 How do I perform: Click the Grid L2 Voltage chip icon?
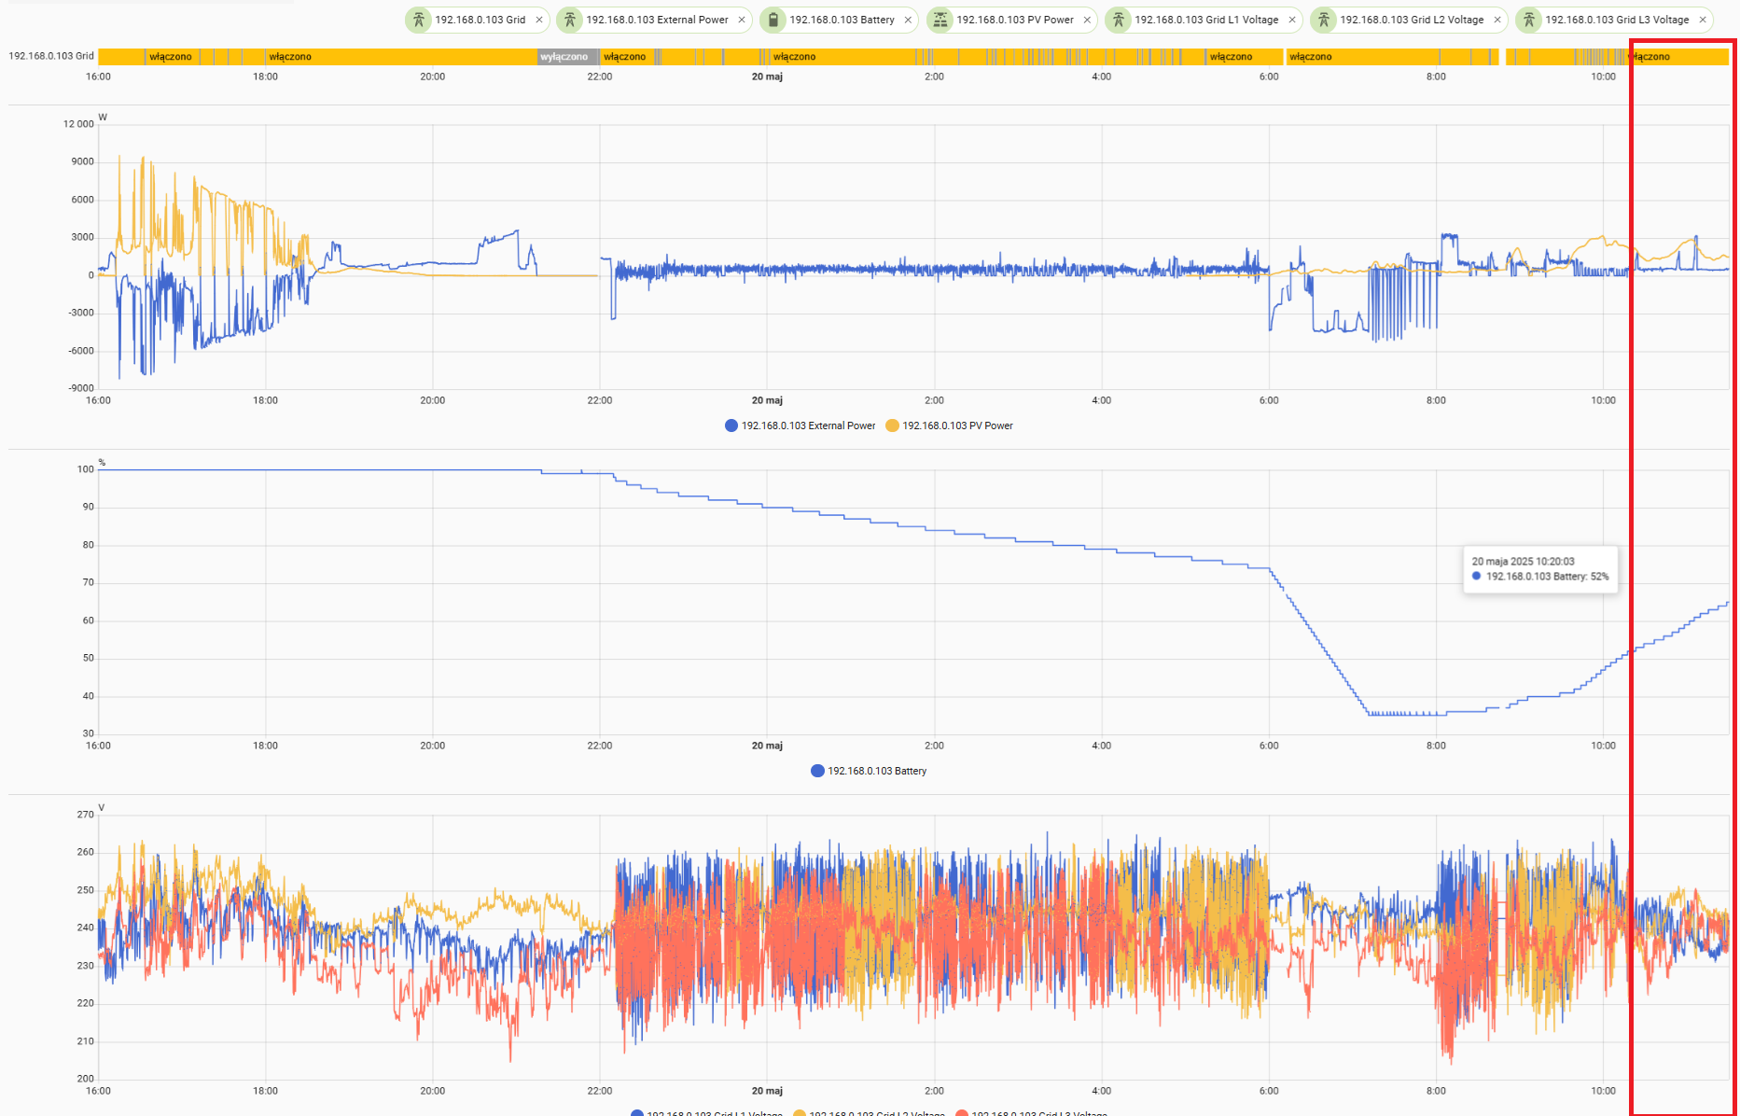point(1324,20)
